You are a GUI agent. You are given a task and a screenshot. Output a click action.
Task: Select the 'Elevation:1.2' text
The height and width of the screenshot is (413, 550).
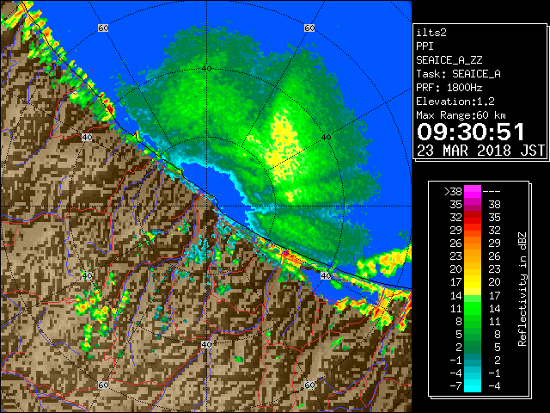click(x=455, y=102)
